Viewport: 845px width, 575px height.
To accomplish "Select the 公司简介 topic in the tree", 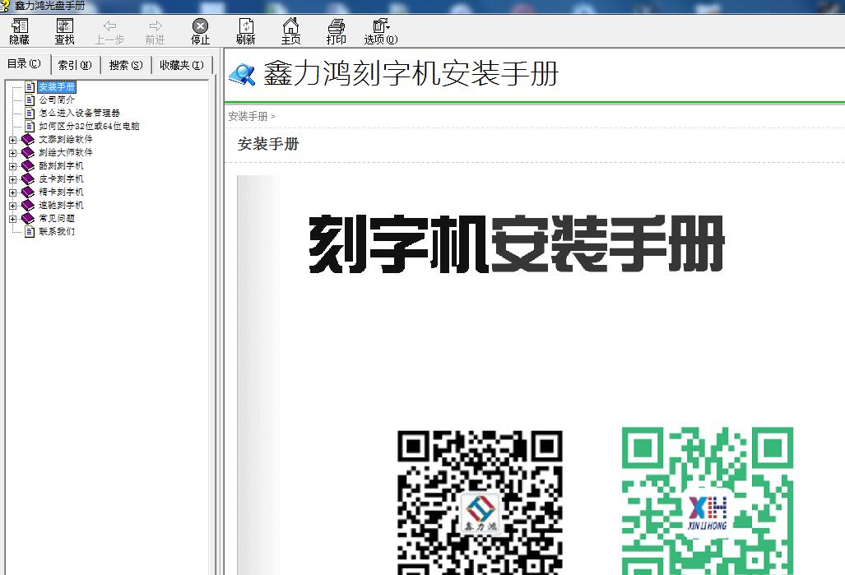I will pos(57,100).
